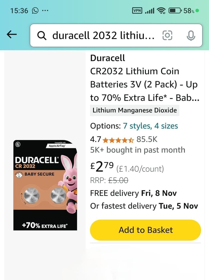Tap the VPN status indicator

point(137,11)
